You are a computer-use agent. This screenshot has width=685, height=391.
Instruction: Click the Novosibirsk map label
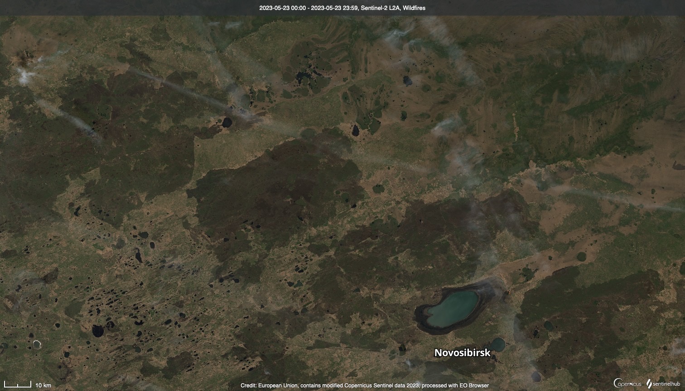click(462, 353)
